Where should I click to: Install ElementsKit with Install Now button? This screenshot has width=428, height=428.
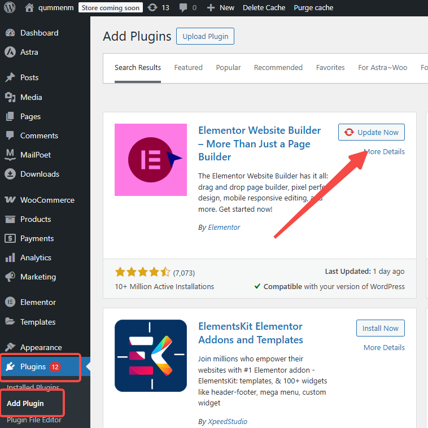380,328
